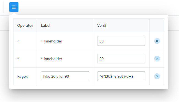Image resolution: width=179 pixels, height=102 pixels.
Task: Open the blue hamburger menu button
Action: pos(14,7)
